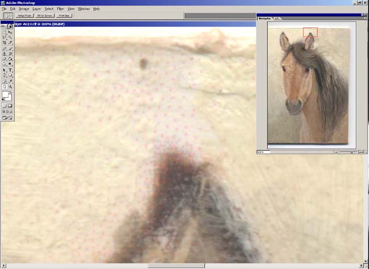
Task: Open the Image menu
Action: coord(23,9)
